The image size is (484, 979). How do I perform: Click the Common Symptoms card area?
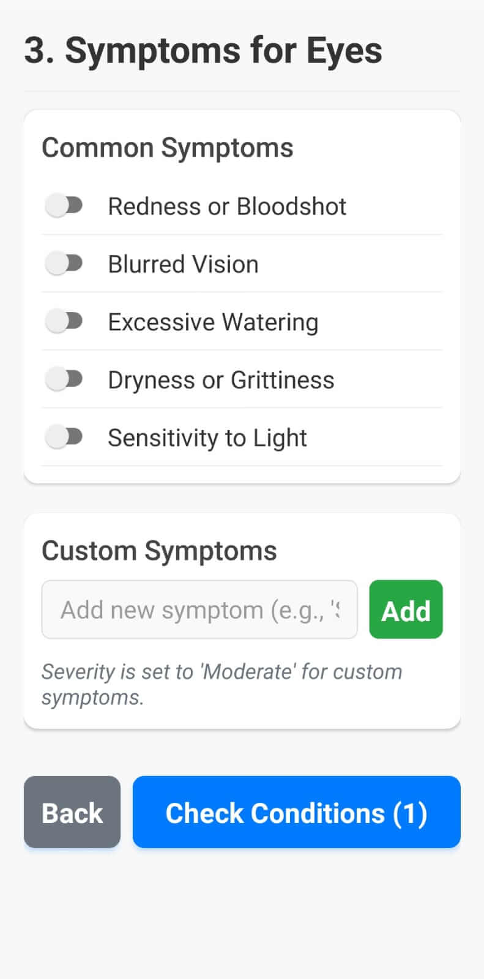(x=242, y=294)
